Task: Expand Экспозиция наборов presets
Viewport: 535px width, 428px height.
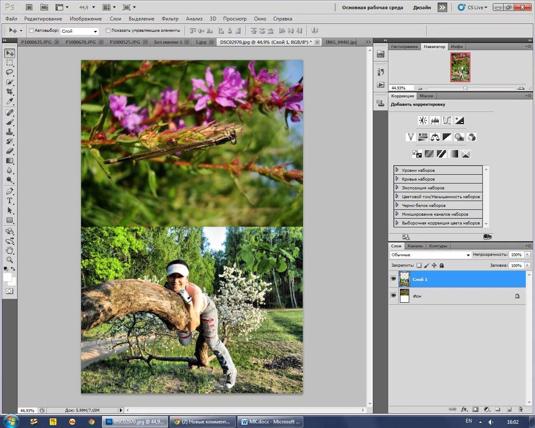Action: coord(397,188)
